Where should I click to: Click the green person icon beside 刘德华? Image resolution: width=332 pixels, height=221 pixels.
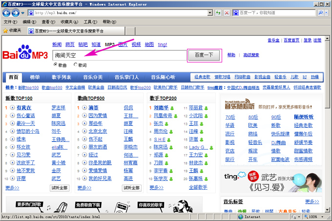(x=172, y=108)
